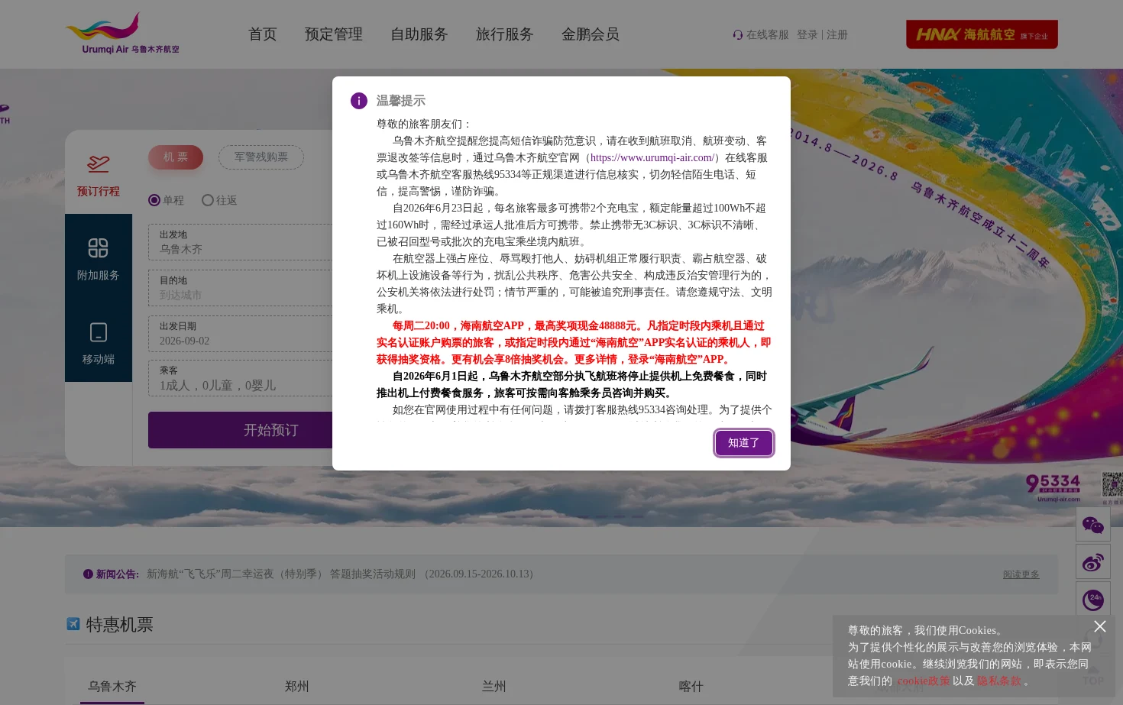Open the 乘客 passenger selector
The height and width of the screenshot is (705, 1123).
click(241, 378)
